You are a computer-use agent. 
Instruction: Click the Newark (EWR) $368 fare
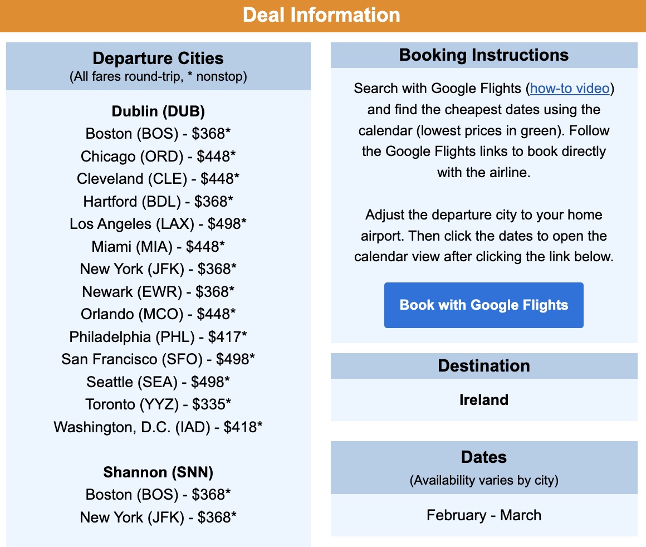(x=158, y=291)
